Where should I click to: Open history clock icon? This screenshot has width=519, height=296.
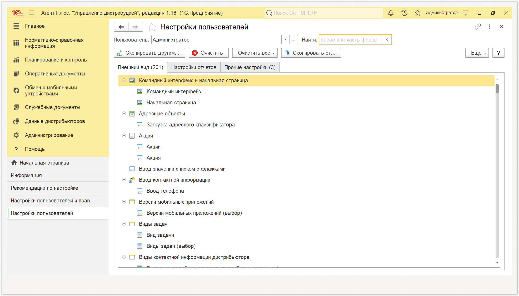[404, 13]
